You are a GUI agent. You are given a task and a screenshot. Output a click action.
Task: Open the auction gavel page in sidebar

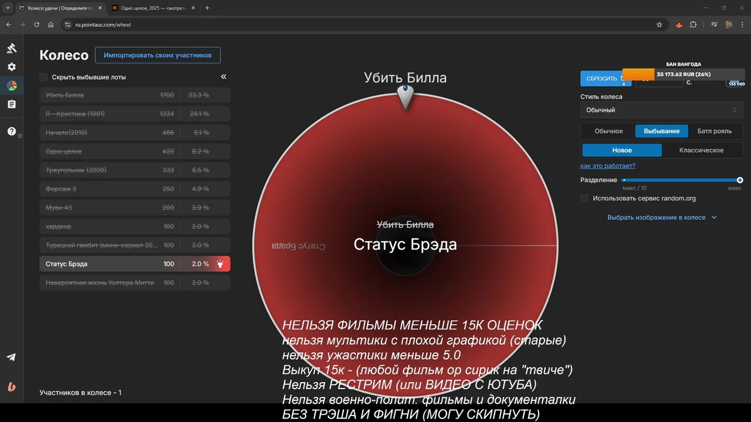click(12, 48)
